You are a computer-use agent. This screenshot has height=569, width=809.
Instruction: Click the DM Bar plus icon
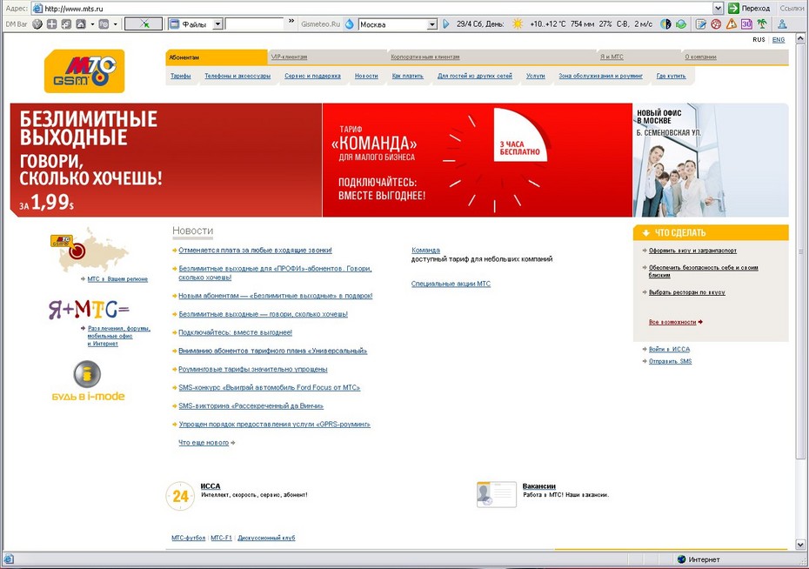pyautogui.click(x=51, y=23)
